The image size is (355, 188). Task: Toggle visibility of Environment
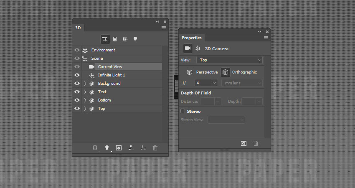77,50
